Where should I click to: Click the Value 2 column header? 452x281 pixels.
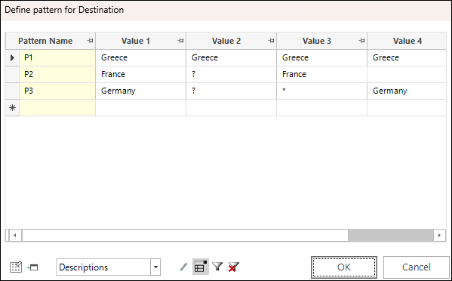[232, 41]
